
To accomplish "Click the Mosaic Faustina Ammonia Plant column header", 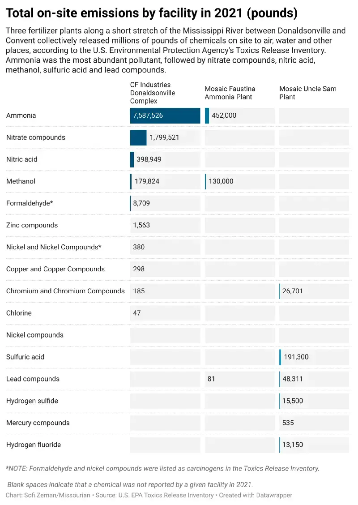I will click(230, 93).
